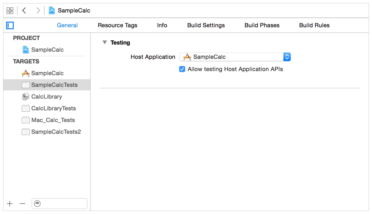Add a new target with plus button
Image resolution: width=372 pixels, height=214 pixels.
pos(10,204)
